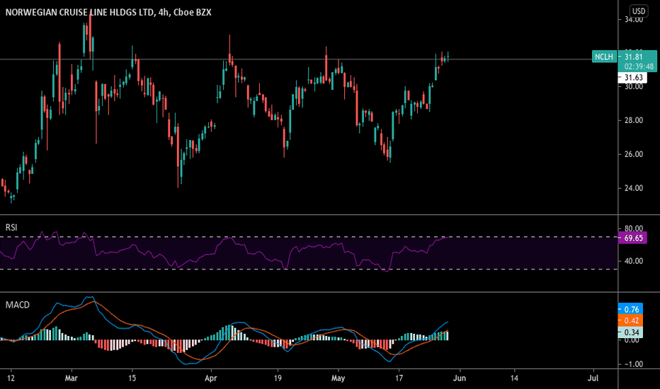Select the upper dashed RSI overbought line
Screen dimensions: 660x389
point(309,237)
